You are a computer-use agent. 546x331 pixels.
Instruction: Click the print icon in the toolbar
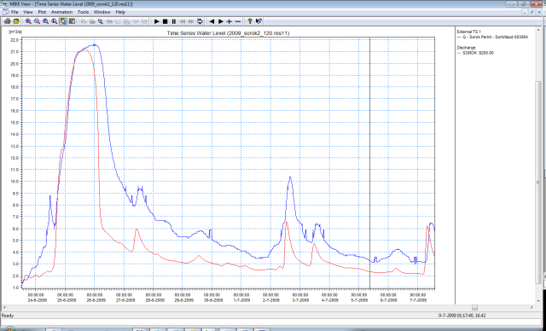coord(8,21)
